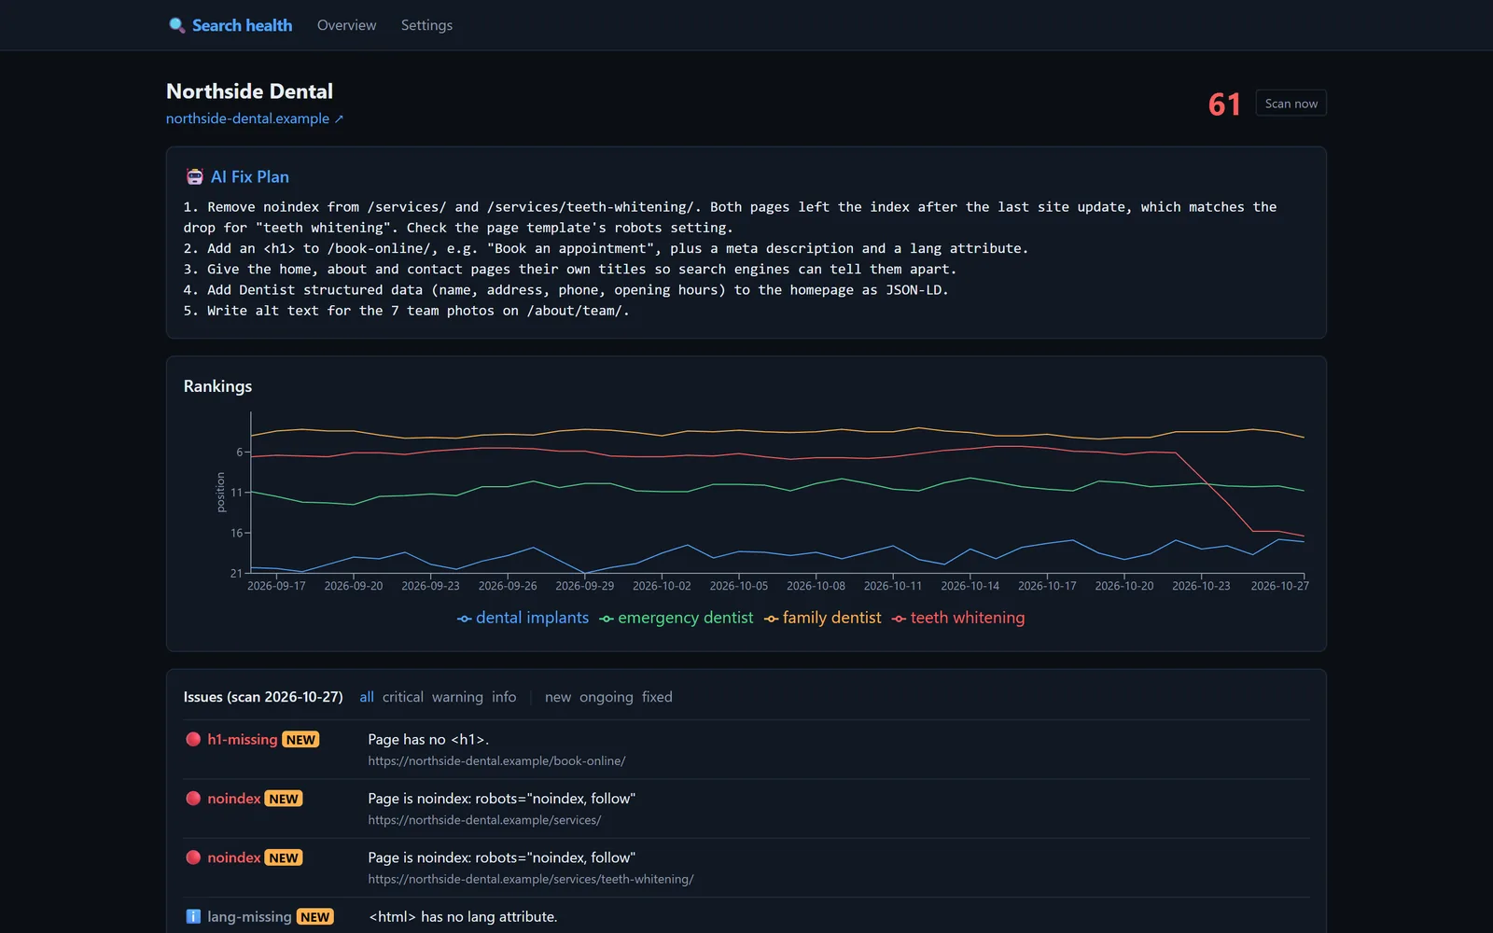Screen dimensions: 1493x933
Task: Click the health score 61
Action: click(x=1224, y=104)
